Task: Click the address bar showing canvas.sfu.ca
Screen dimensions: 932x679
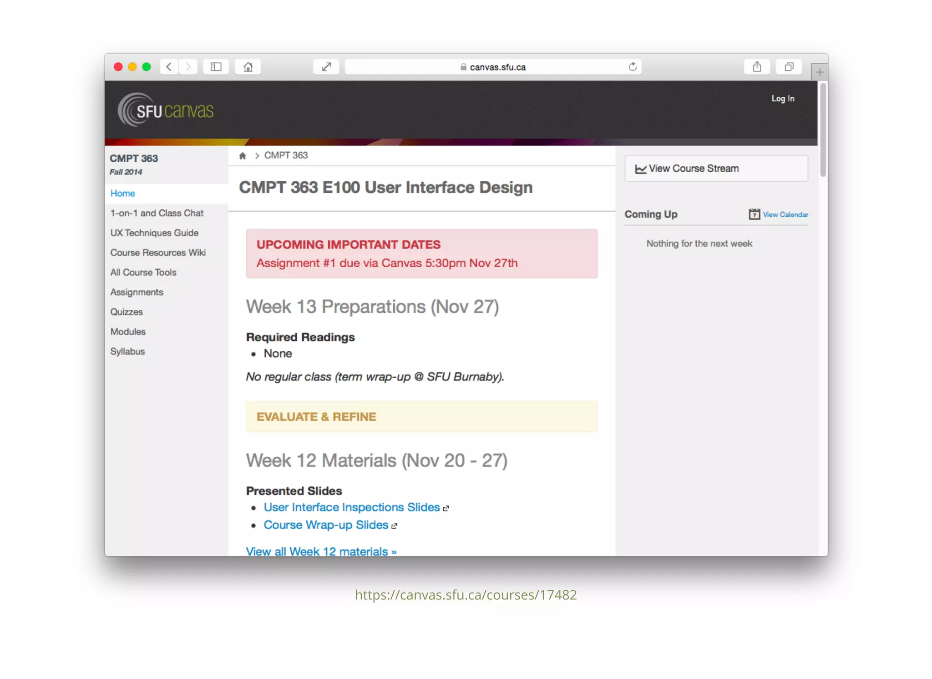Action: (493, 67)
